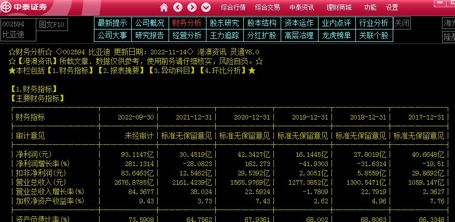Switch to the 经营分析 tab
The height and width of the screenshot is (222, 455).
tap(187, 35)
